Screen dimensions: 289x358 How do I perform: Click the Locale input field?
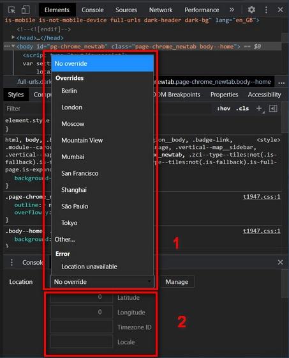[82, 341]
